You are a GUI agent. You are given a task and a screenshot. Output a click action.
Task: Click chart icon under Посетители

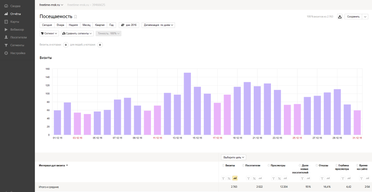(260, 178)
